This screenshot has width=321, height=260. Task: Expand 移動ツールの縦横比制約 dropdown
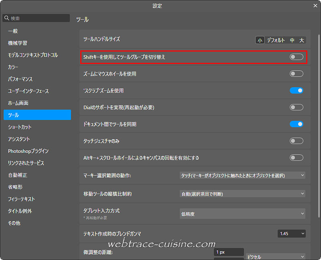coord(242,194)
